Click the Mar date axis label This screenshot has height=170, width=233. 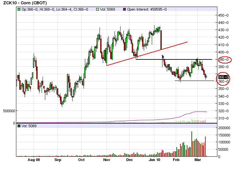(x=198, y=160)
